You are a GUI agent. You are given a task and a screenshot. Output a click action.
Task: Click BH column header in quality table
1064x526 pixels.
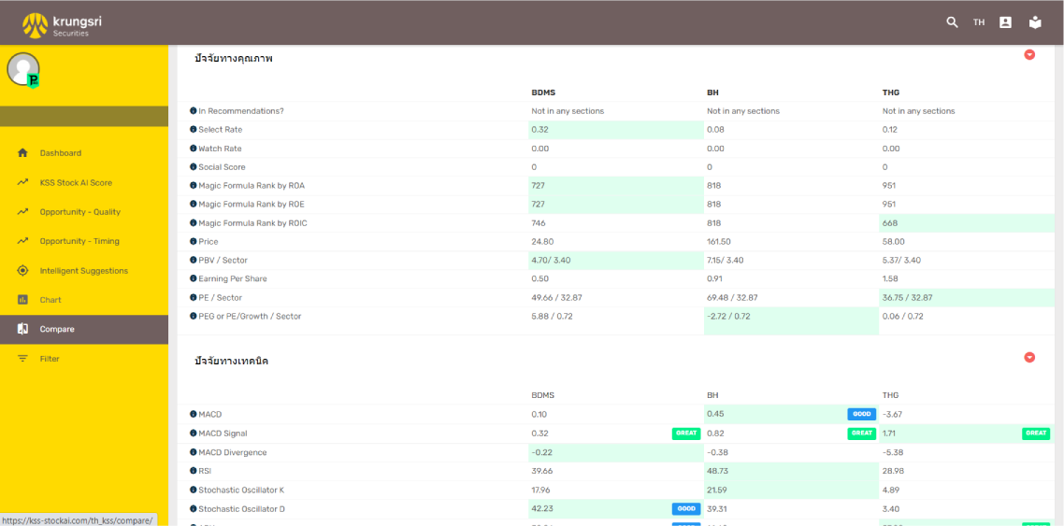tap(712, 92)
